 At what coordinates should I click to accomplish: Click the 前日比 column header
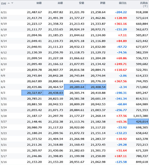123,3
